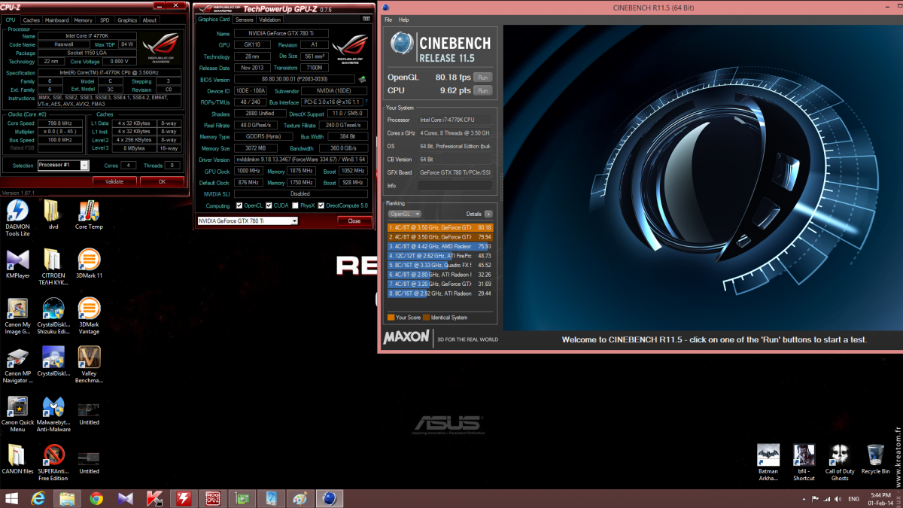Launch Malwarebytes Anti-Malware shortcut
Image resolution: width=903 pixels, height=508 pixels.
pos(53,415)
